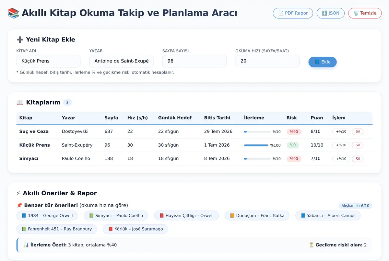Select the Sayfa Sayısı input showing 96
The width and height of the screenshot is (389, 261).
[194, 61]
